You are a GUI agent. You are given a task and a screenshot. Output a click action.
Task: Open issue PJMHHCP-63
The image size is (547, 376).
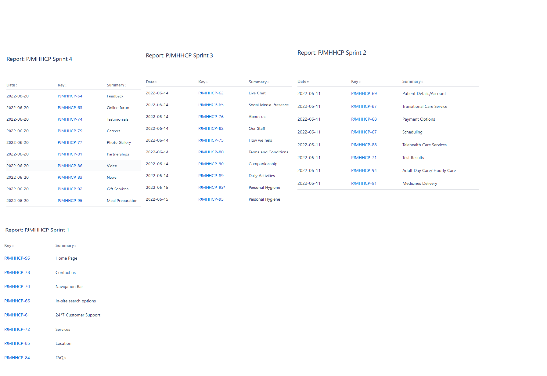[x=70, y=108]
